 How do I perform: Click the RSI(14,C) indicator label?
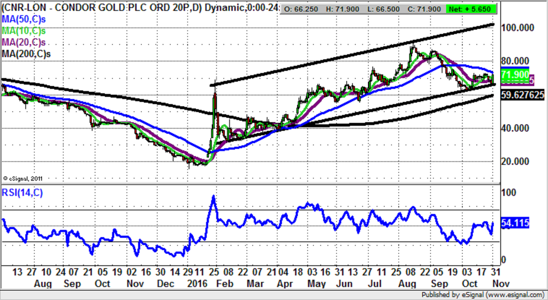22,193
